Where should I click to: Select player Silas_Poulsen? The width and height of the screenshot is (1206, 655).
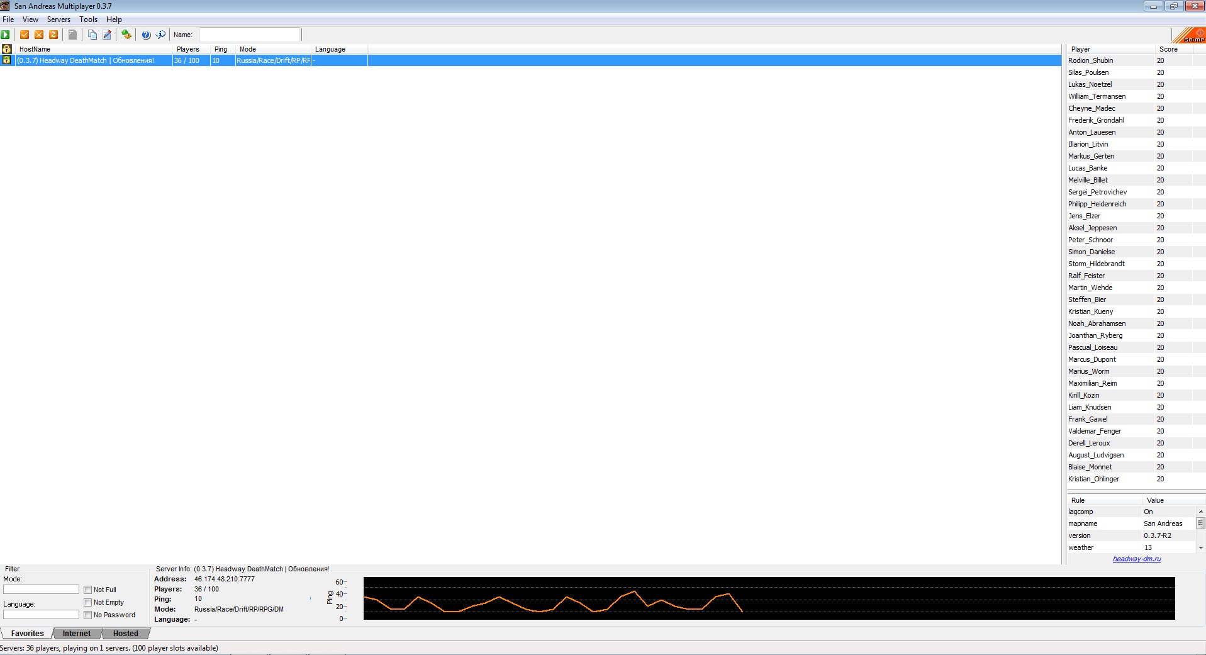[1088, 72]
